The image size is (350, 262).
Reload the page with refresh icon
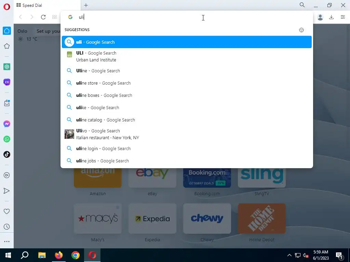(x=43, y=17)
